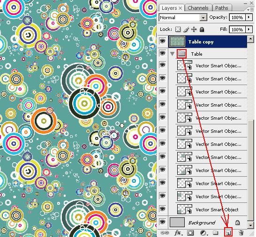
Task: Toggle lock position icon
Action: [194, 29]
